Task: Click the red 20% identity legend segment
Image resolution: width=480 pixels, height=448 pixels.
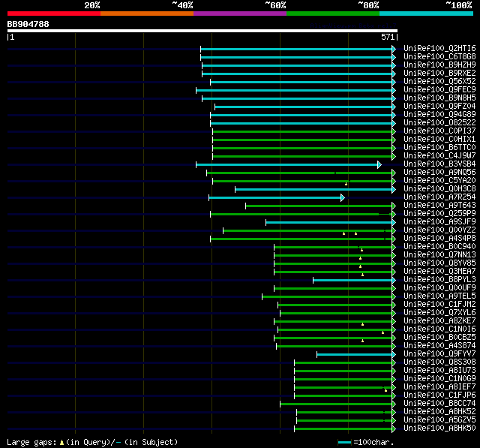Action: click(x=54, y=14)
